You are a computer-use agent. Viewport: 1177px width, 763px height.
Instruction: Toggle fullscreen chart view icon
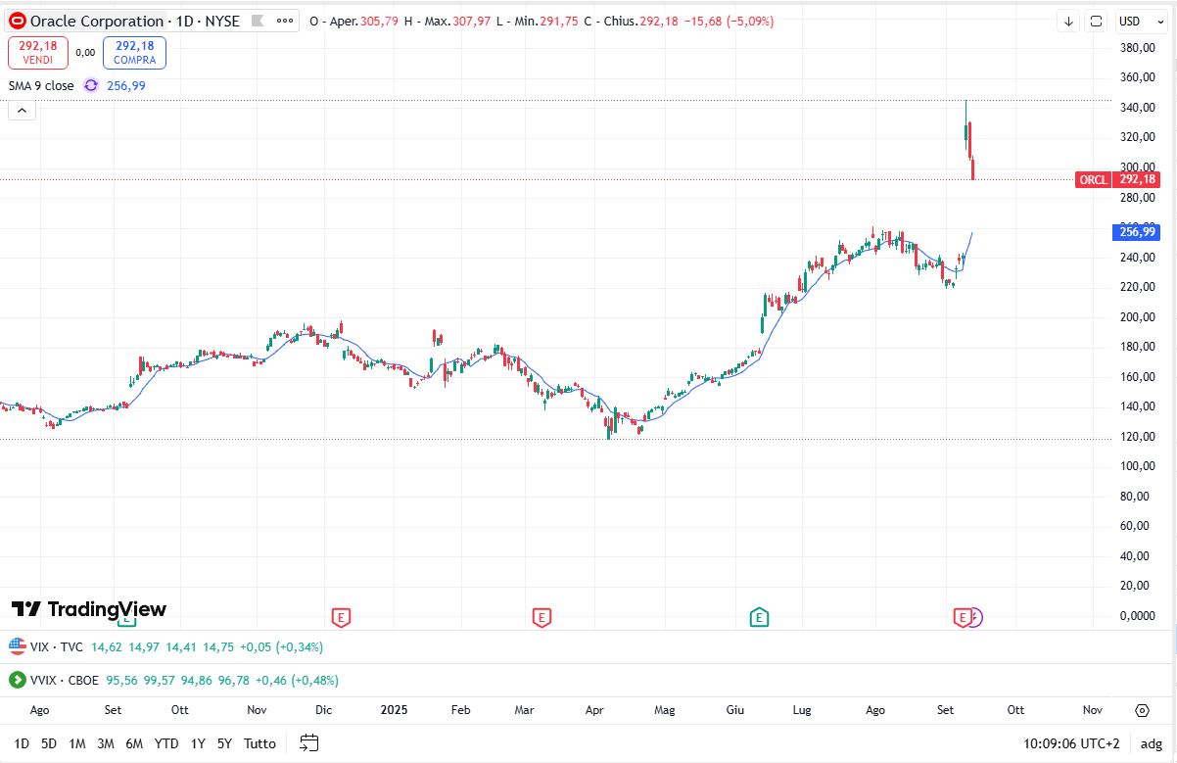click(1097, 22)
